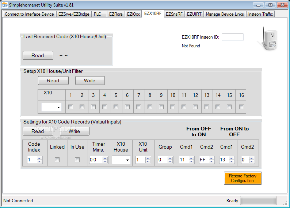Check unit 4 filter checkbox
The image size is (290, 208).
pos(105,107)
